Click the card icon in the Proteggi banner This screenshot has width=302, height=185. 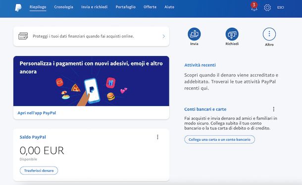tap(23, 36)
